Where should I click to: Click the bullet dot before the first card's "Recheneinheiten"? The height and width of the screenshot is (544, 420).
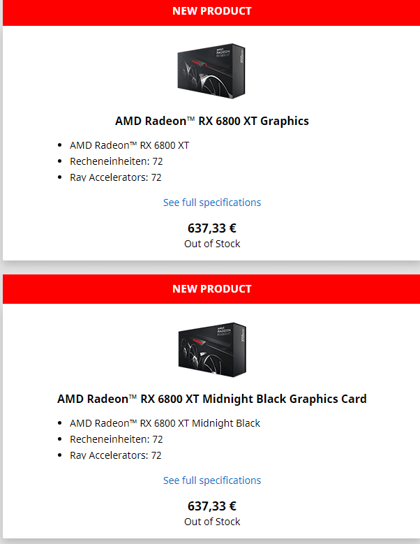click(x=60, y=162)
